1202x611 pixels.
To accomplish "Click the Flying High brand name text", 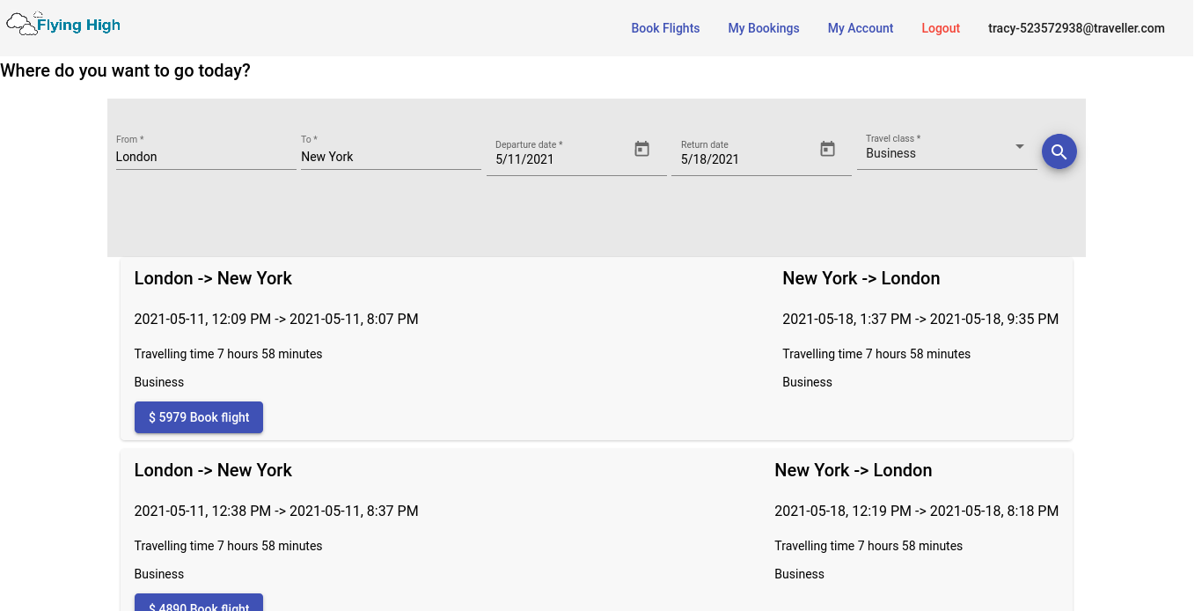I will coord(78,25).
